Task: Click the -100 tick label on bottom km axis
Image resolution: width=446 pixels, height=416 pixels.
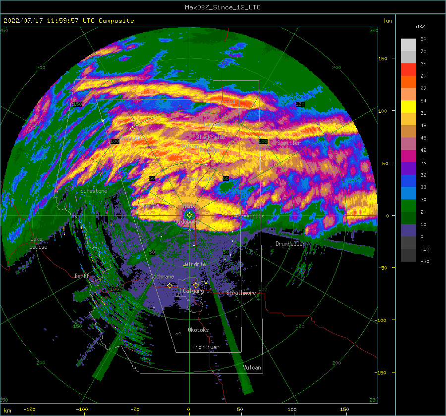Action: click(82, 410)
